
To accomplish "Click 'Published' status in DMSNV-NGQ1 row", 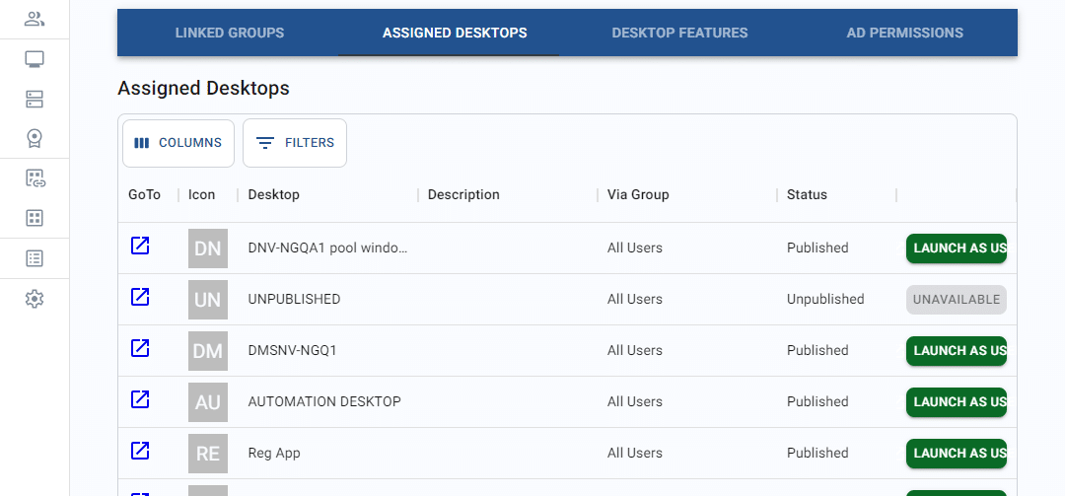I will pos(817,351).
